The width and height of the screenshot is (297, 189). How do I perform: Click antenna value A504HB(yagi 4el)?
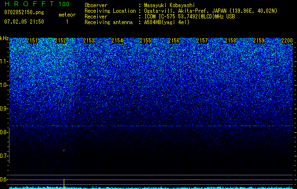pyautogui.click(x=167, y=22)
